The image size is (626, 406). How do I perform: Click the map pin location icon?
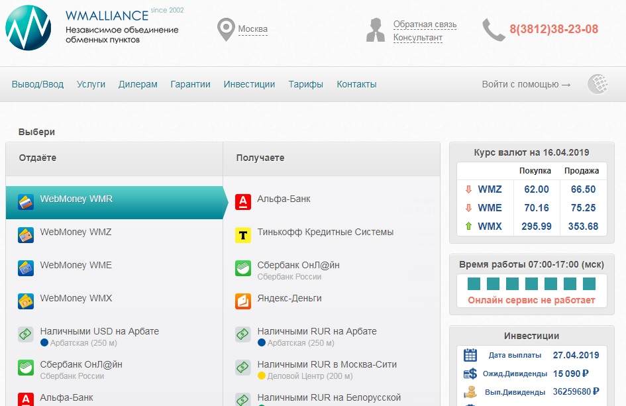point(227,30)
